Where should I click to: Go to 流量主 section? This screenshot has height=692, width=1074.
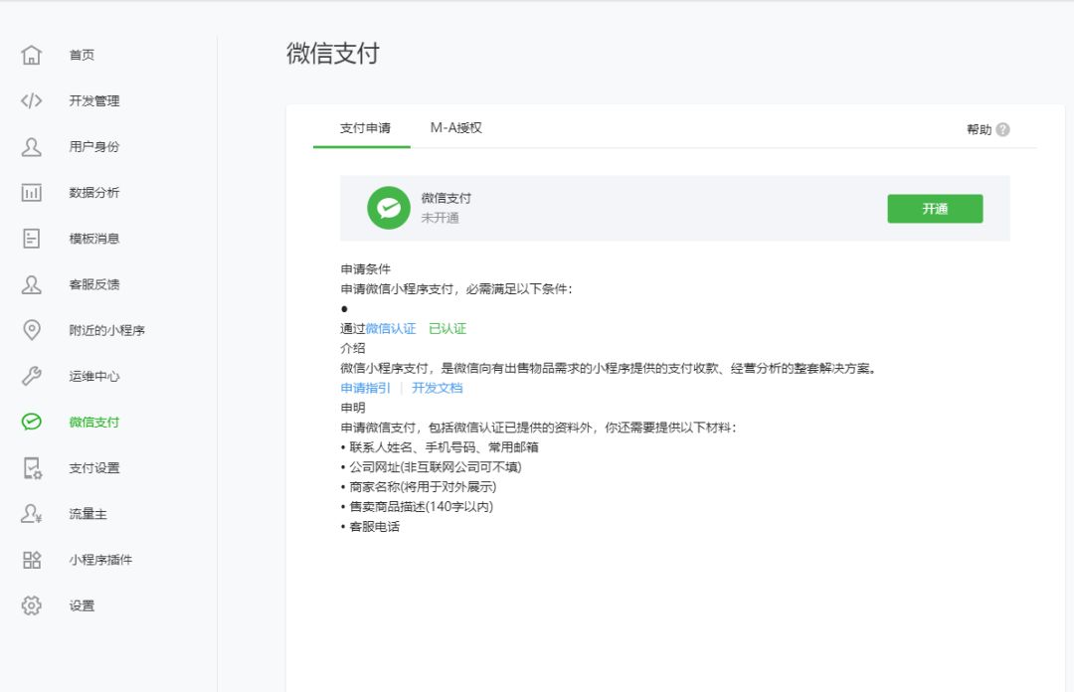click(88, 514)
